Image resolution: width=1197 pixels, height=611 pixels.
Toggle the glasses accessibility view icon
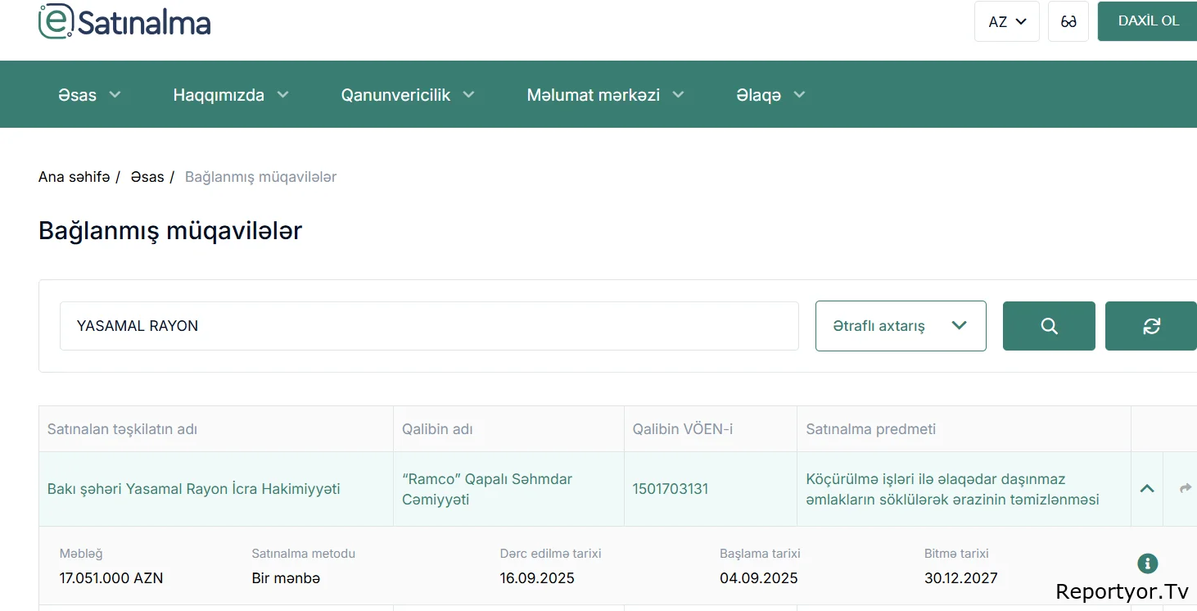1068,21
